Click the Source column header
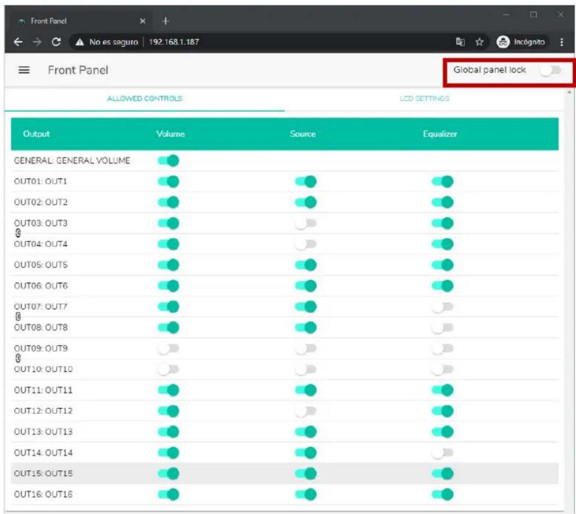 (303, 134)
